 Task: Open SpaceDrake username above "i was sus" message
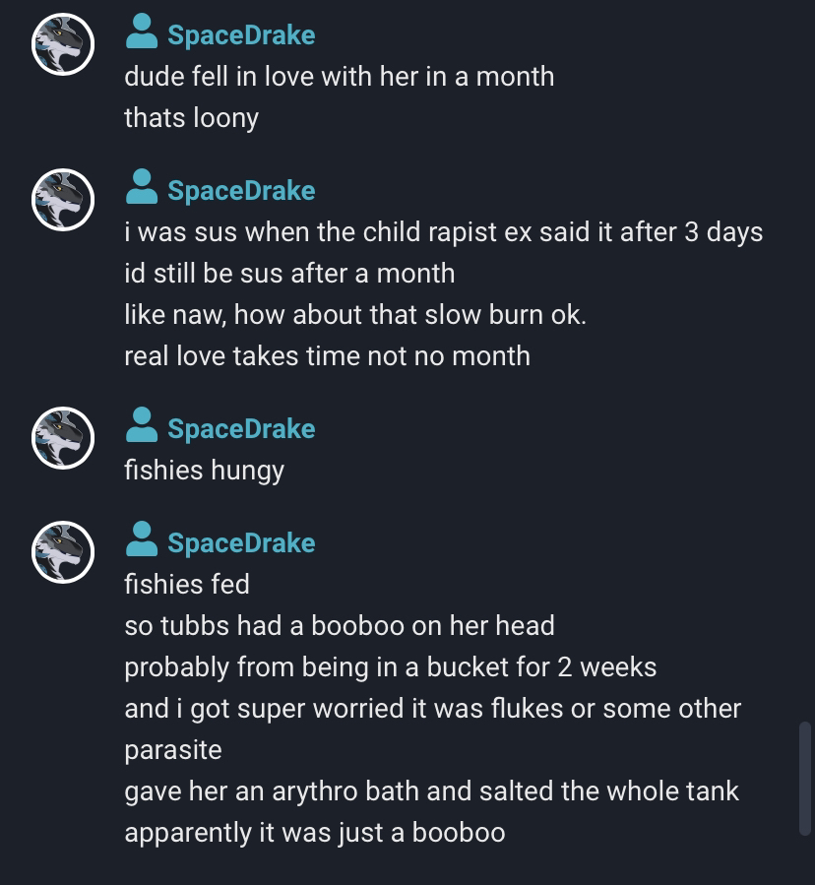coord(241,190)
